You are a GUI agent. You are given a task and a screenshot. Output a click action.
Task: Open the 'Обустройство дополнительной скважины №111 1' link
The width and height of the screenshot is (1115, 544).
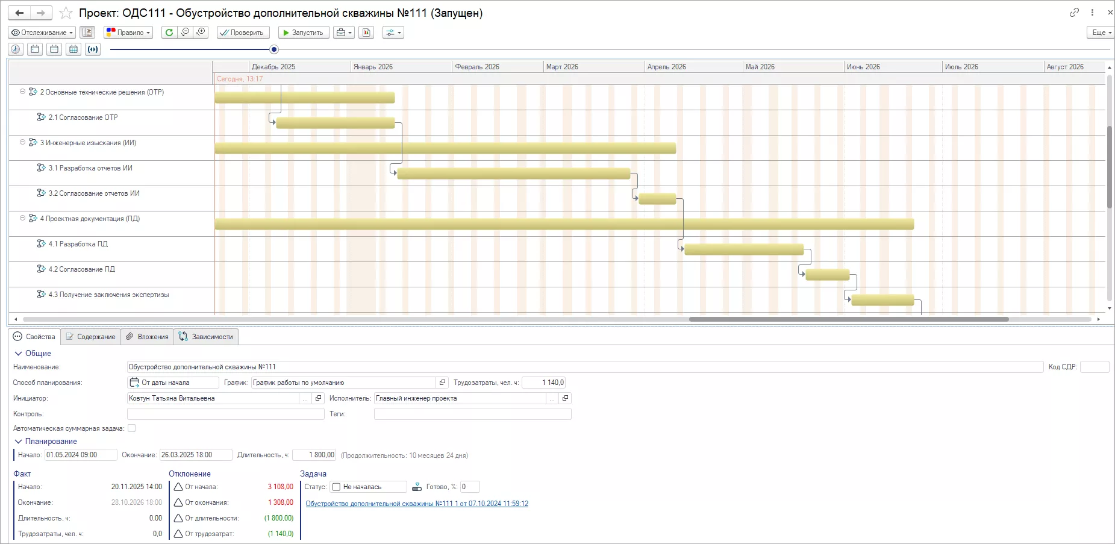point(416,504)
